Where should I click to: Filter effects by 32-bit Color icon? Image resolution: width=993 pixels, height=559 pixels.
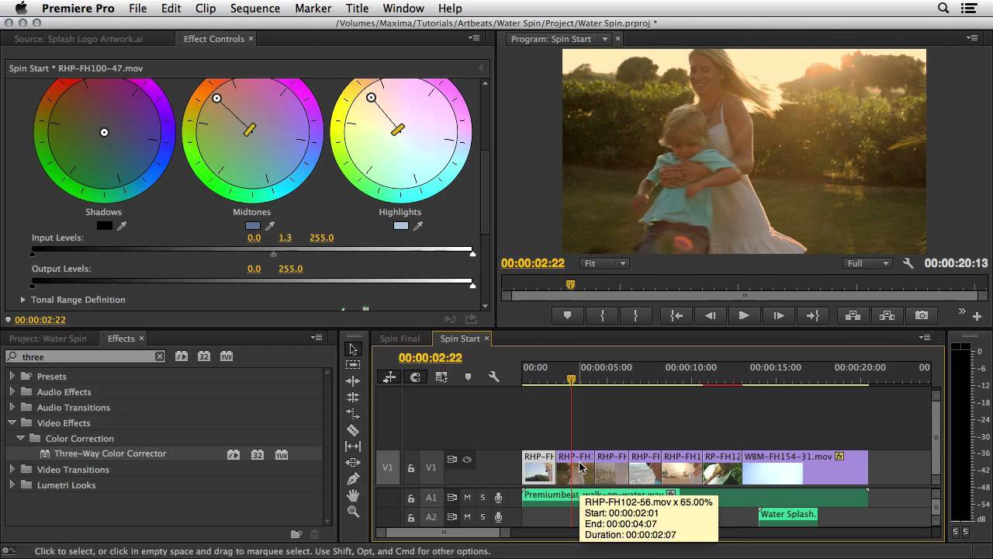(x=204, y=356)
